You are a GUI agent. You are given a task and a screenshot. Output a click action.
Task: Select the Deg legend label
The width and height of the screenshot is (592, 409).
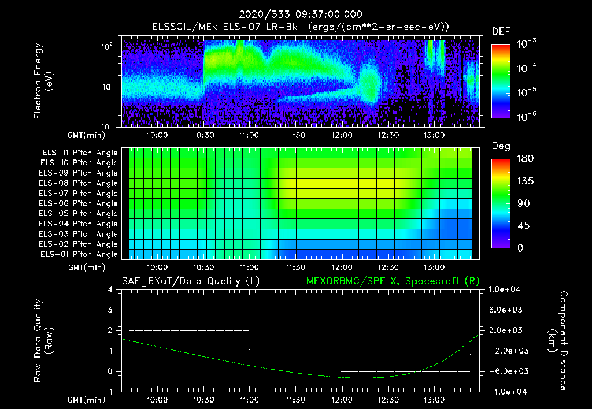click(x=501, y=146)
